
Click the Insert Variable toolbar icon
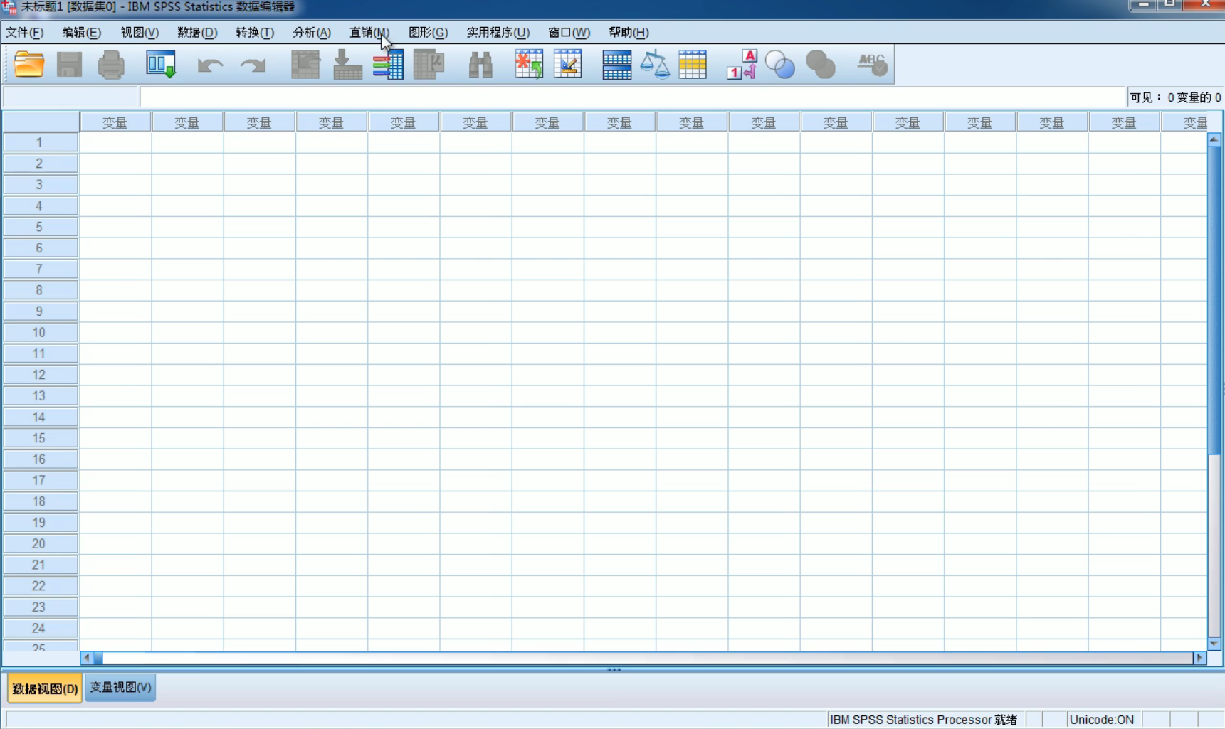click(x=568, y=65)
